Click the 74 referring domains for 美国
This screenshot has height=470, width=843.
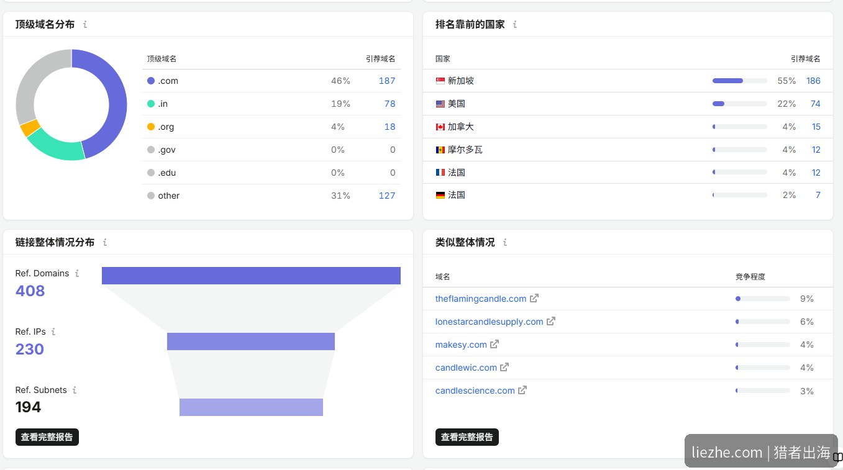tap(816, 104)
